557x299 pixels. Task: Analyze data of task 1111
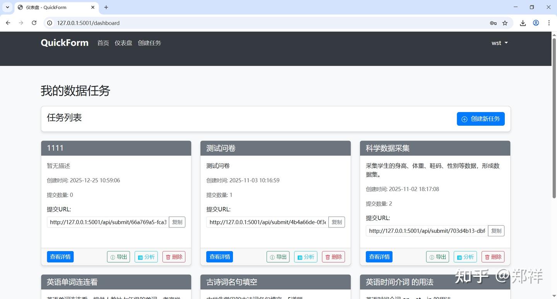tap(146, 257)
